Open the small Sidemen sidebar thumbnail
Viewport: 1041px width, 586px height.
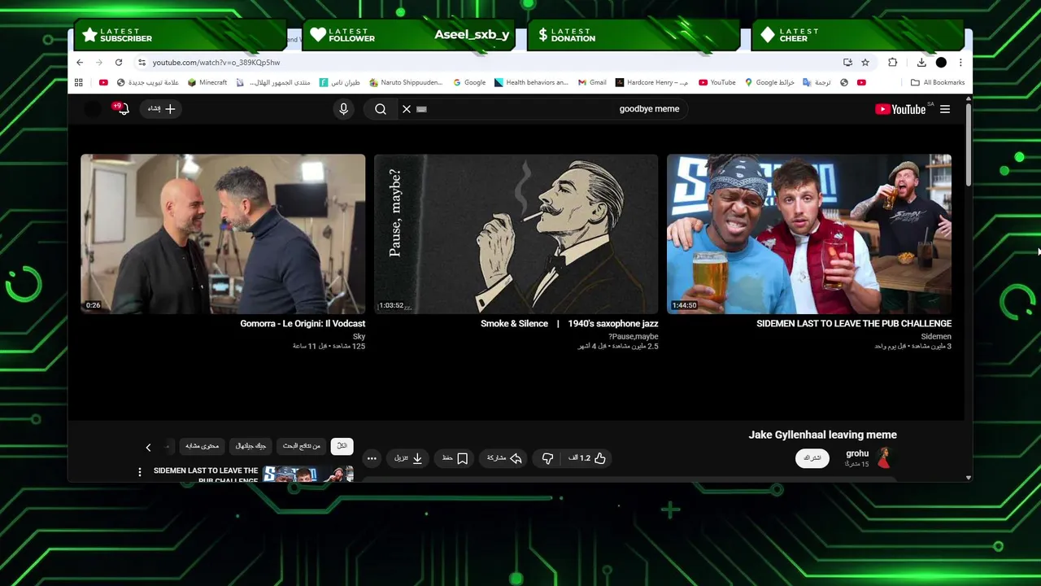[309, 474]
